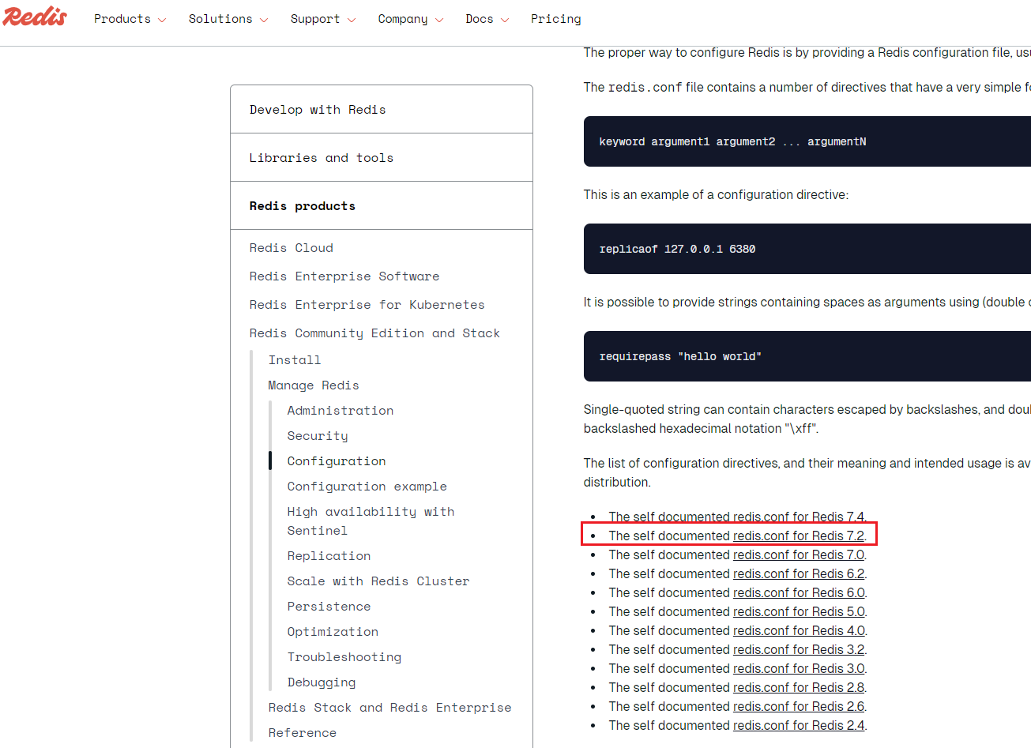Open Configuration example page
Viewport: 1031px width, 748px height.
tap(367, 487)
